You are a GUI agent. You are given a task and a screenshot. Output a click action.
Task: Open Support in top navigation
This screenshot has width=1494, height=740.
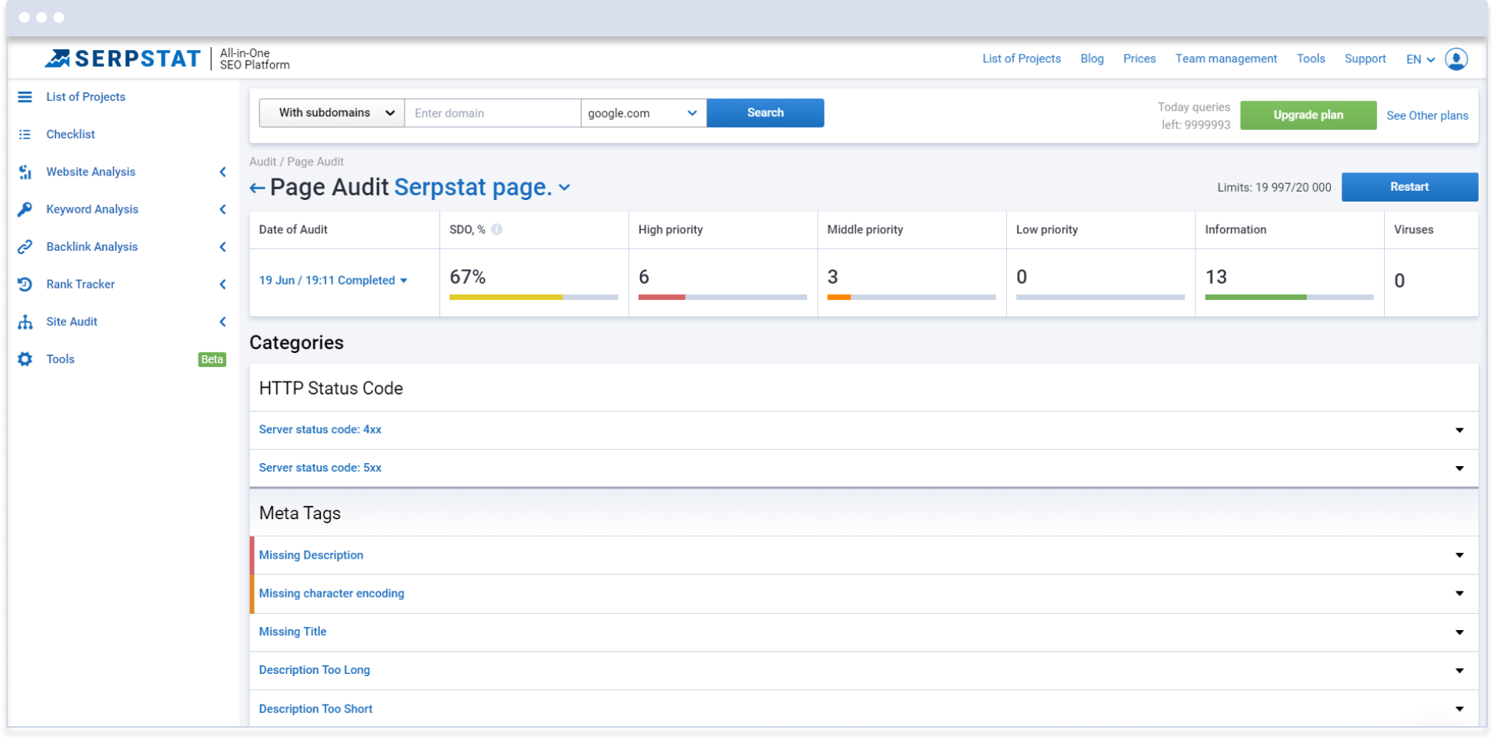1365,59
